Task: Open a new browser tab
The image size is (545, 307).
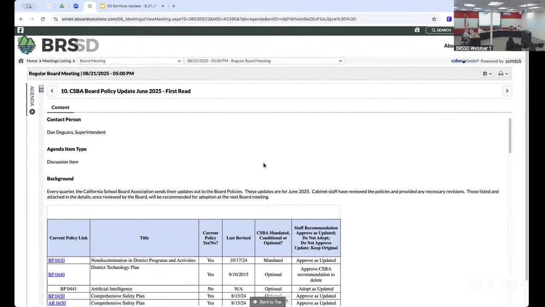Action: click(x=174, y=6)
